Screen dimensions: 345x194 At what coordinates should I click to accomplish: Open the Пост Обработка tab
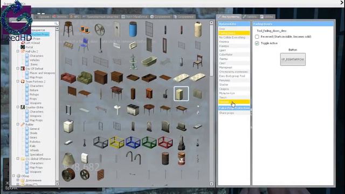click(x=134, y=17)
